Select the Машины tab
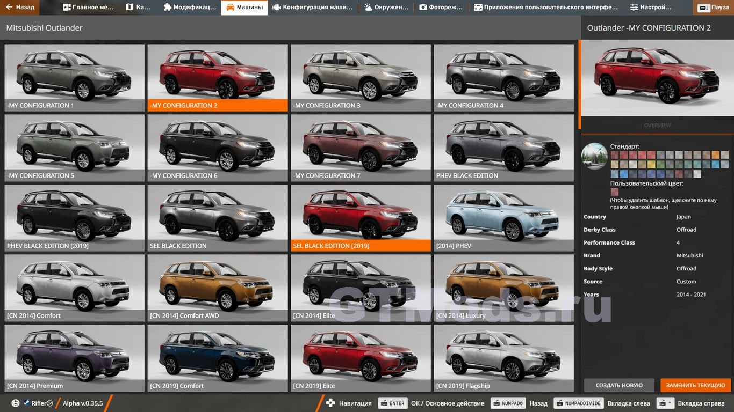This screenshot has height=412, width=734. tap(244, 8)
